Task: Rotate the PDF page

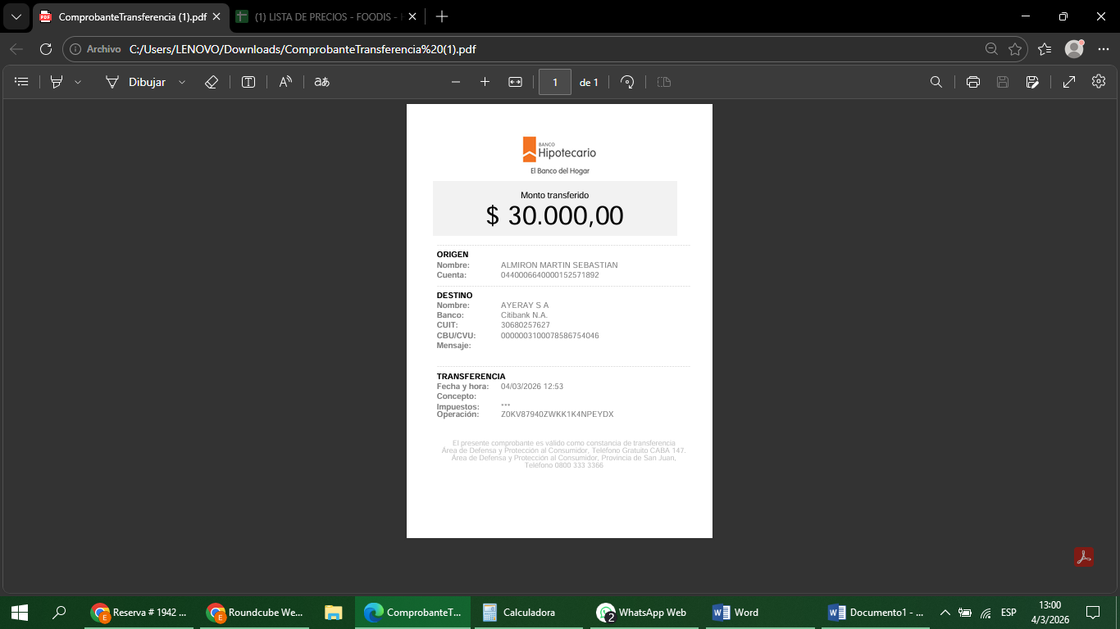Action: pyautogui.click(x=627, y=82)
